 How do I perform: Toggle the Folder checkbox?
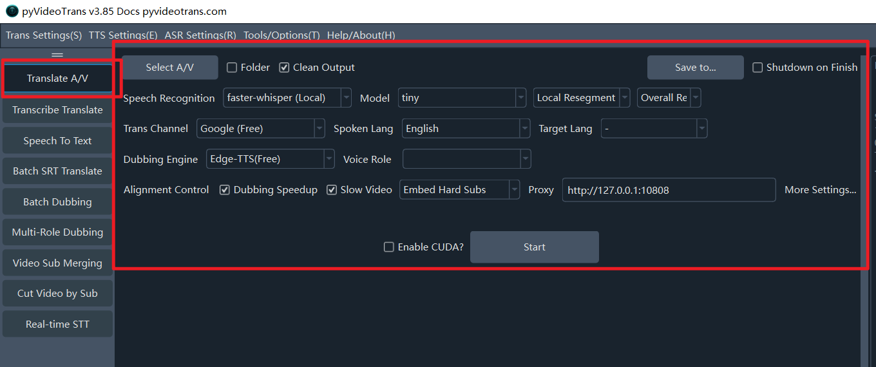[x=232, y=68]
